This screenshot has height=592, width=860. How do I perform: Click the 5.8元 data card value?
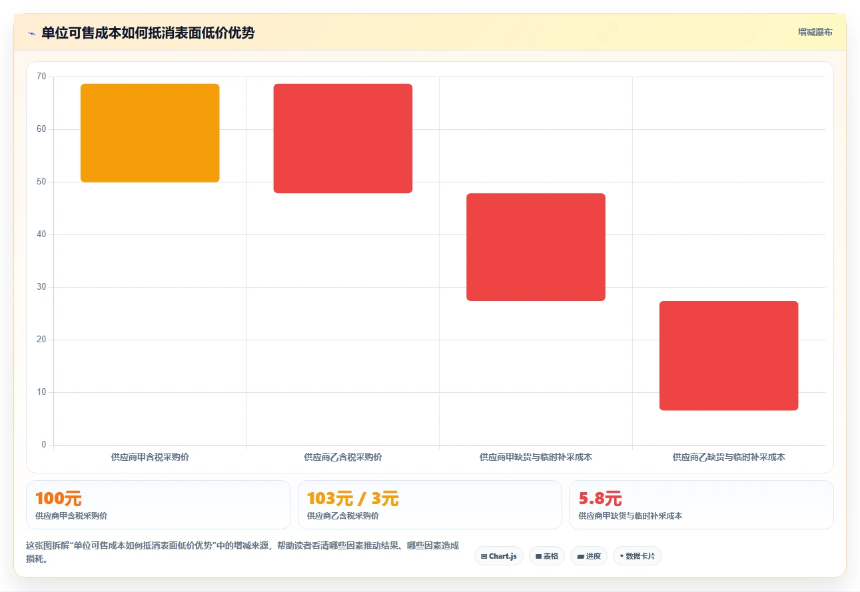tap(600, 498)
